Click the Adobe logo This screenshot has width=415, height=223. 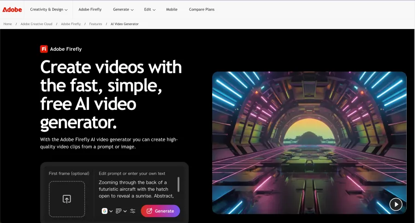pyautogui.click(x=12, y=10)
